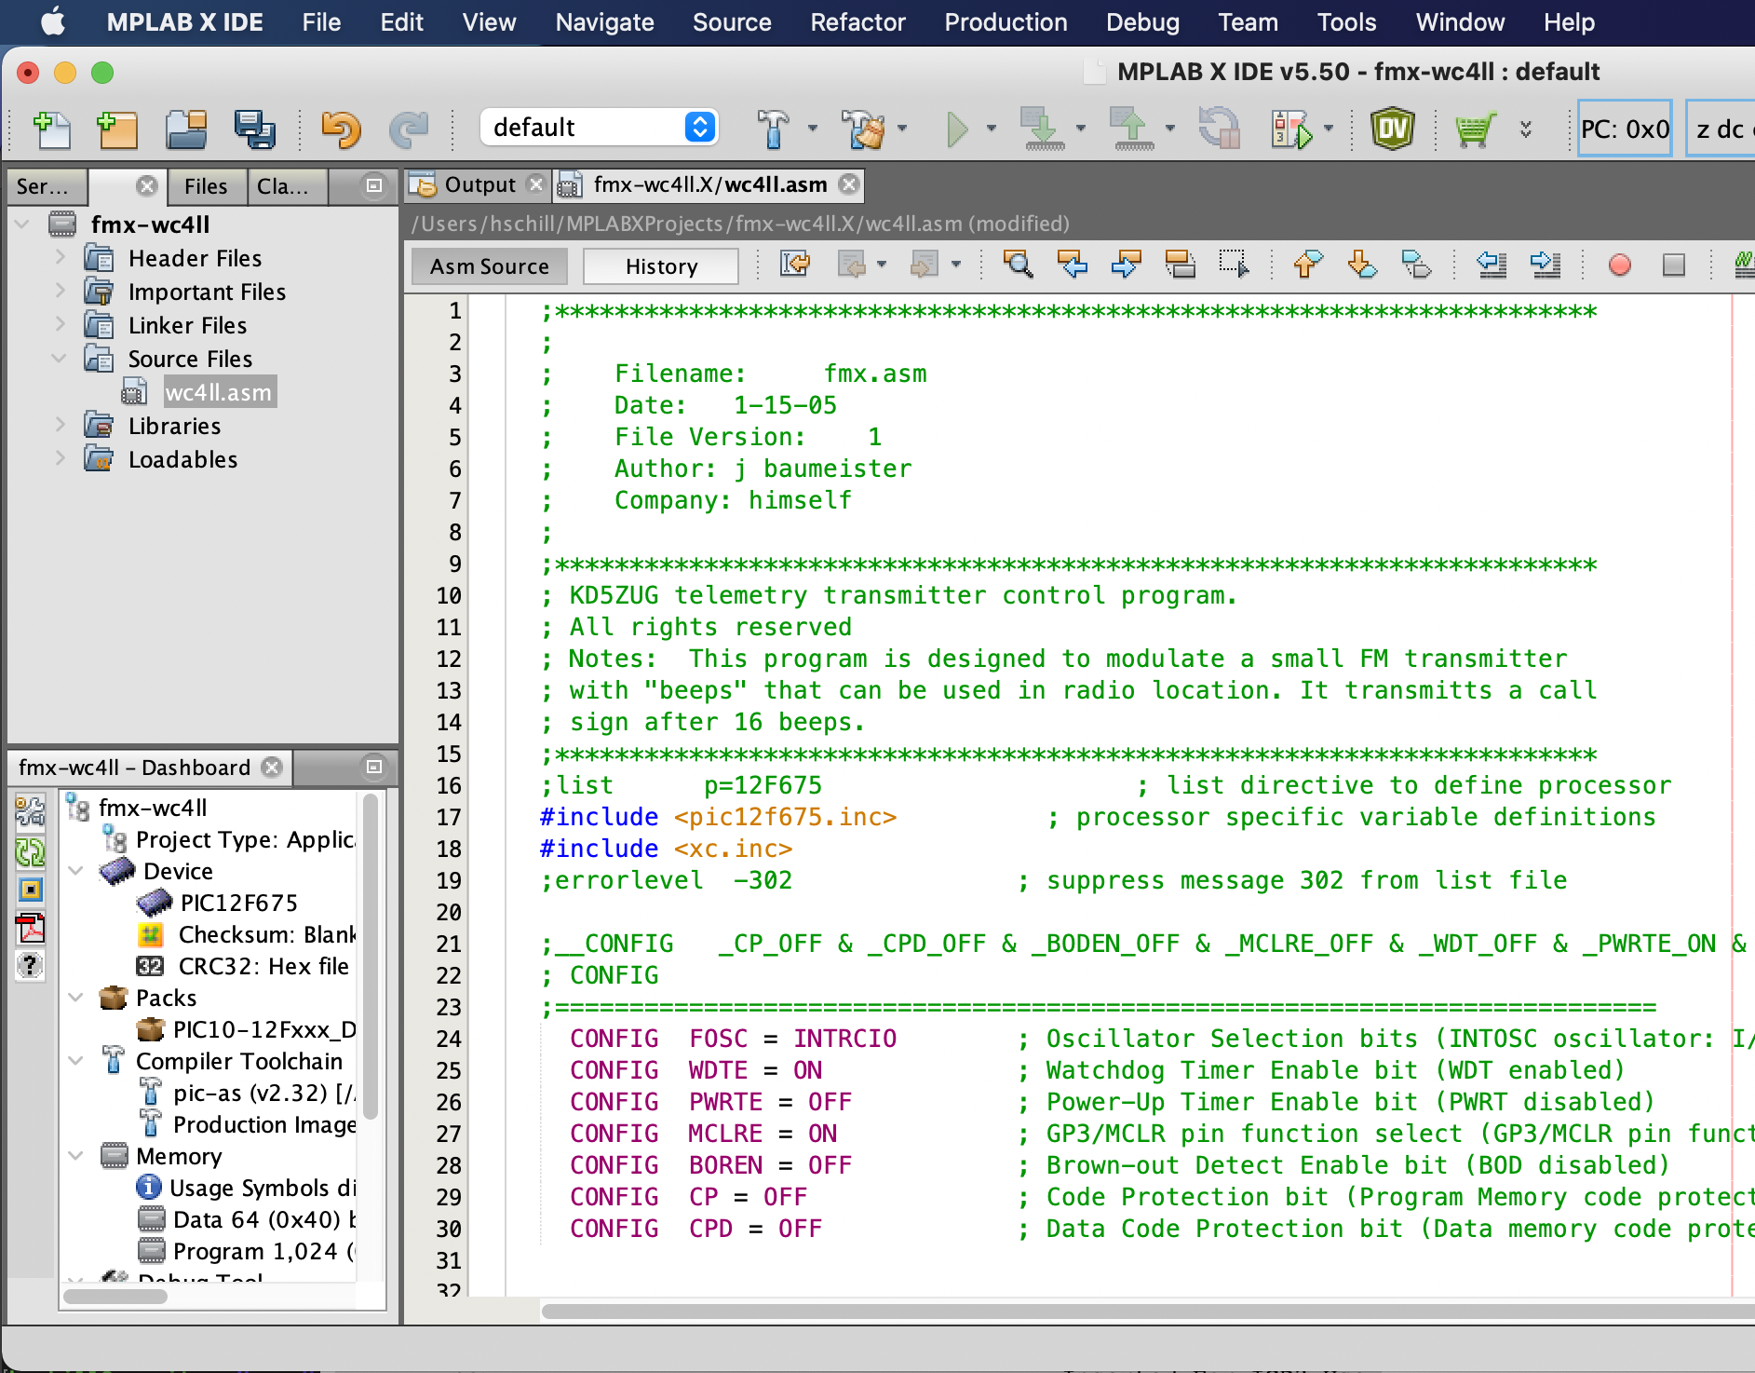Toggle the rectangular selection icon

(1234, 265)
